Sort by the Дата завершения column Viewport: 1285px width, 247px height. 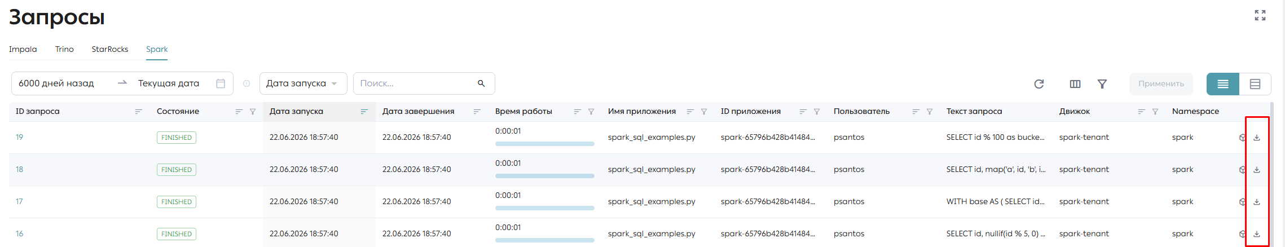(477, 112)
